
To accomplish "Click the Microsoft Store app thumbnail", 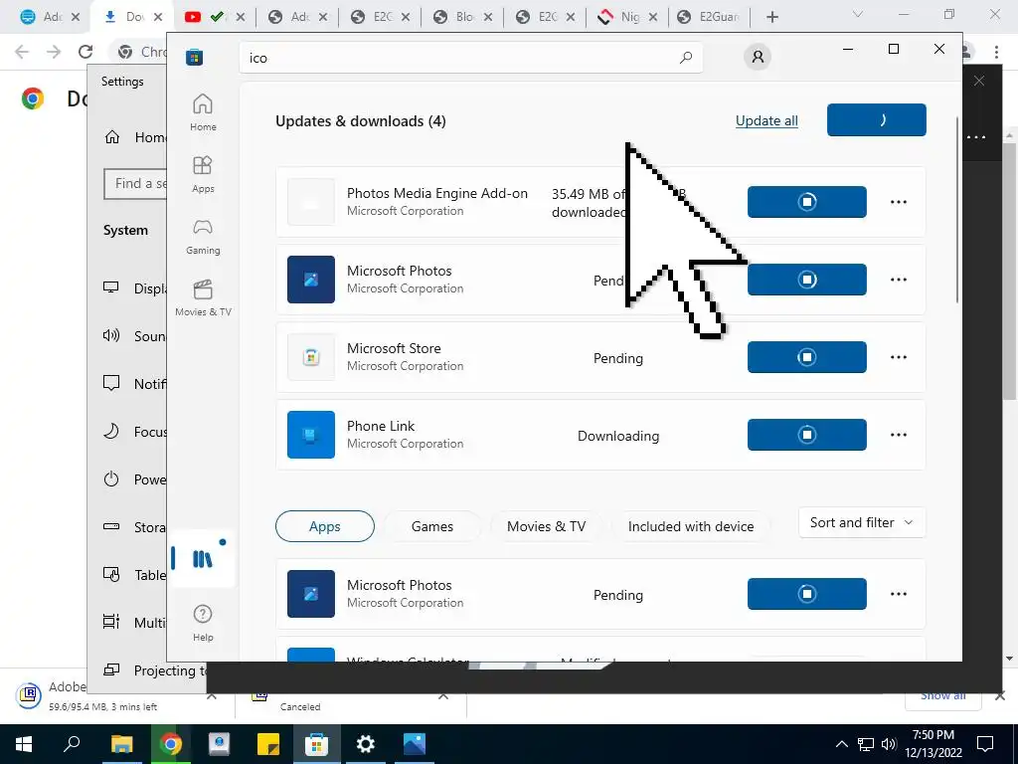I will pos(311,357).
